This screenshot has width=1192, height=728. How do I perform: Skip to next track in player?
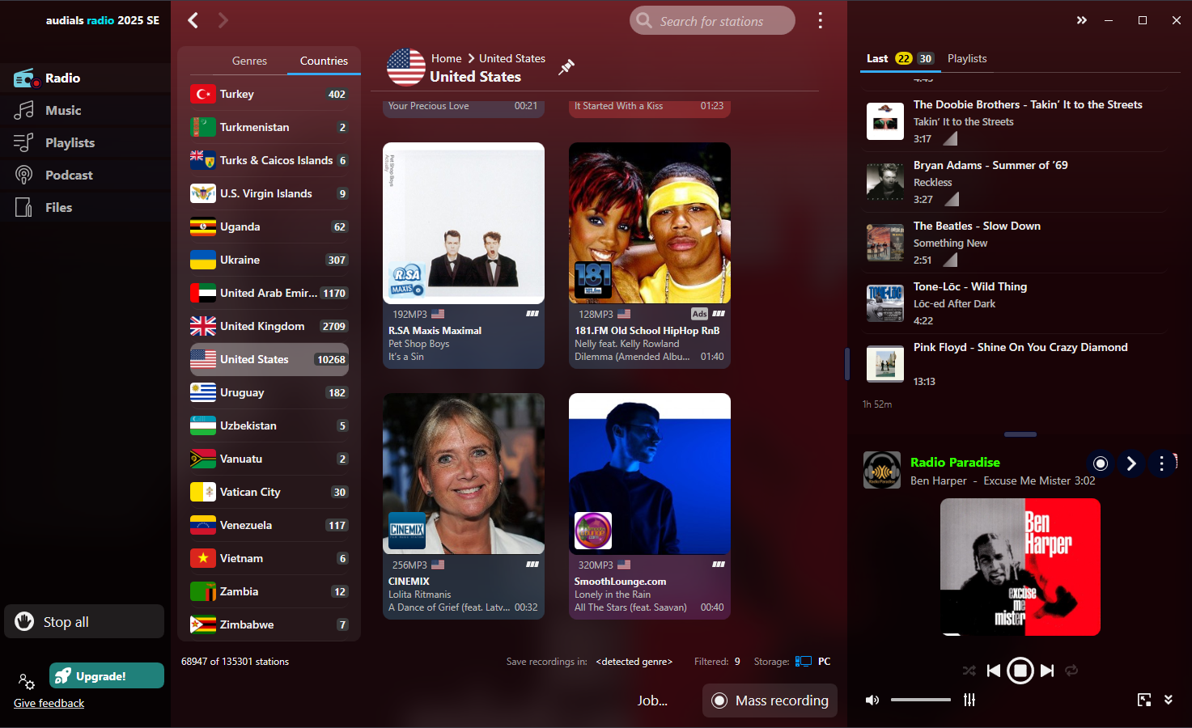[x=1047, y=671]
